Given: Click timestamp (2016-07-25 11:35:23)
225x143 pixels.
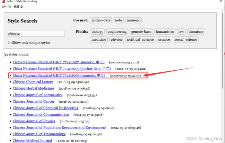Looking at the screenshot, I should coord(74,121).
